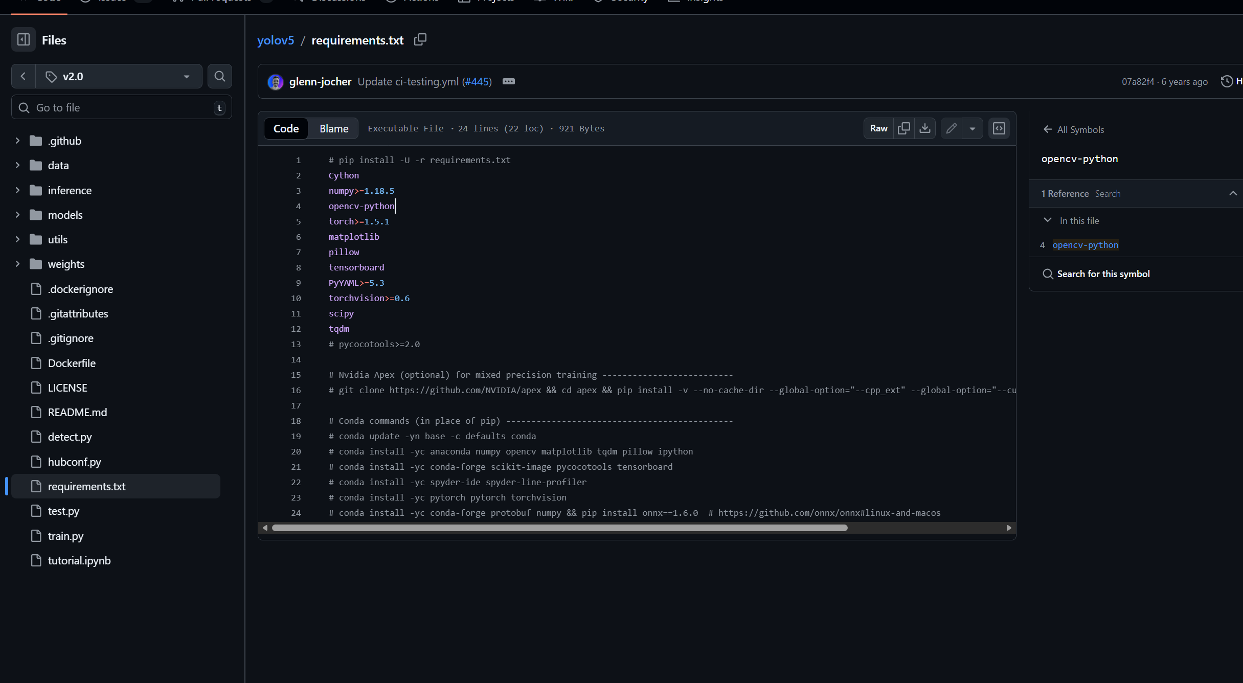
Task: Expand commit message ellipsis button
Action: (508, 81)
